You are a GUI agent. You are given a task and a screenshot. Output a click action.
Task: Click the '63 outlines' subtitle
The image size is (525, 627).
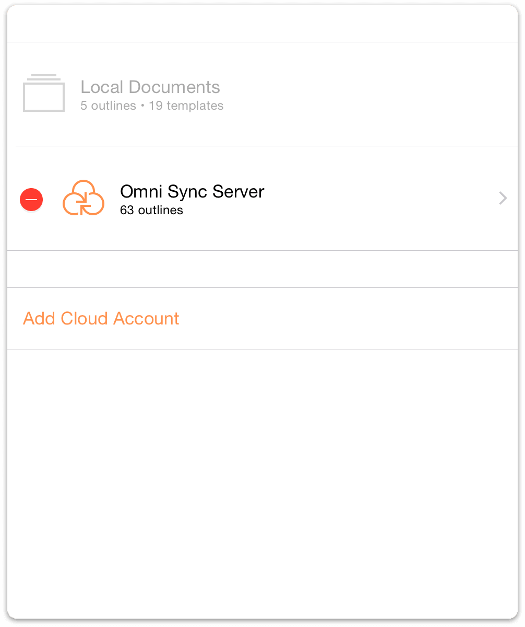[x=151, y=211]
